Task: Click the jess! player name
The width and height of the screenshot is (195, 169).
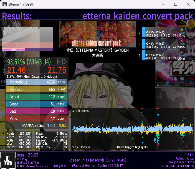Action: (x=27, y=155)
